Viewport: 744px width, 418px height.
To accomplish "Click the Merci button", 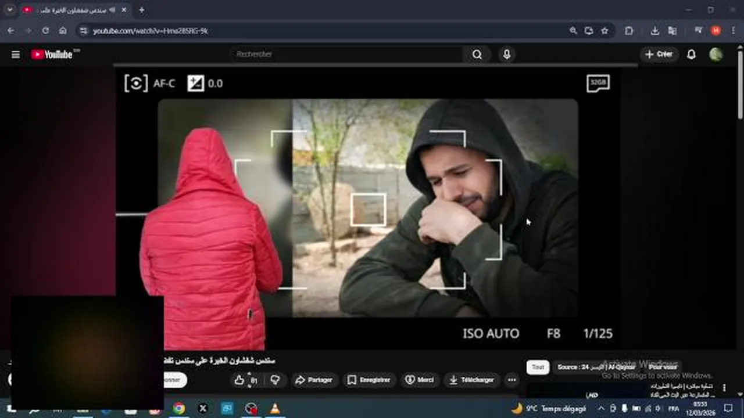I will [420, 380].
